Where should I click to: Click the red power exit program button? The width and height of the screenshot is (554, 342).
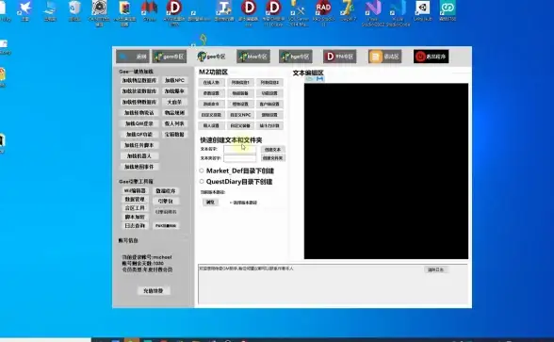(x=432, y=57)
